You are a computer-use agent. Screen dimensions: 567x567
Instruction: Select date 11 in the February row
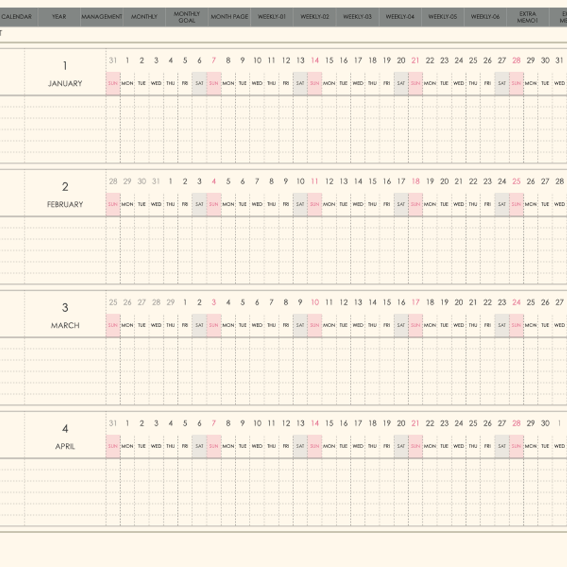[314, 181]
